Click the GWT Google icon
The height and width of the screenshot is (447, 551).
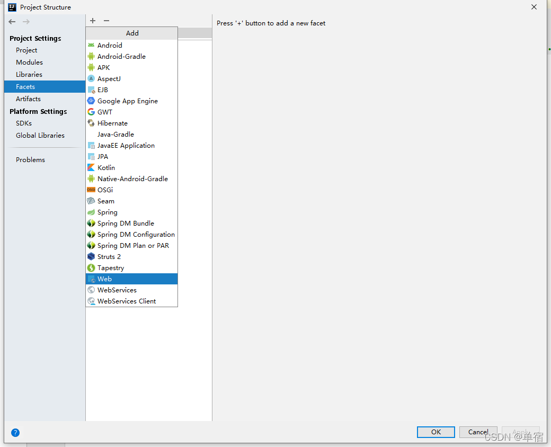pyautogui.click(x=91, y=112)
